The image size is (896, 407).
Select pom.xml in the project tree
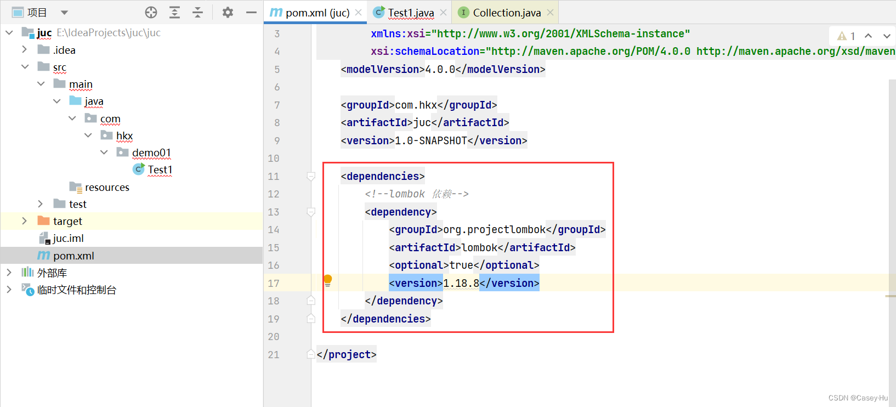tap(73, 256)
